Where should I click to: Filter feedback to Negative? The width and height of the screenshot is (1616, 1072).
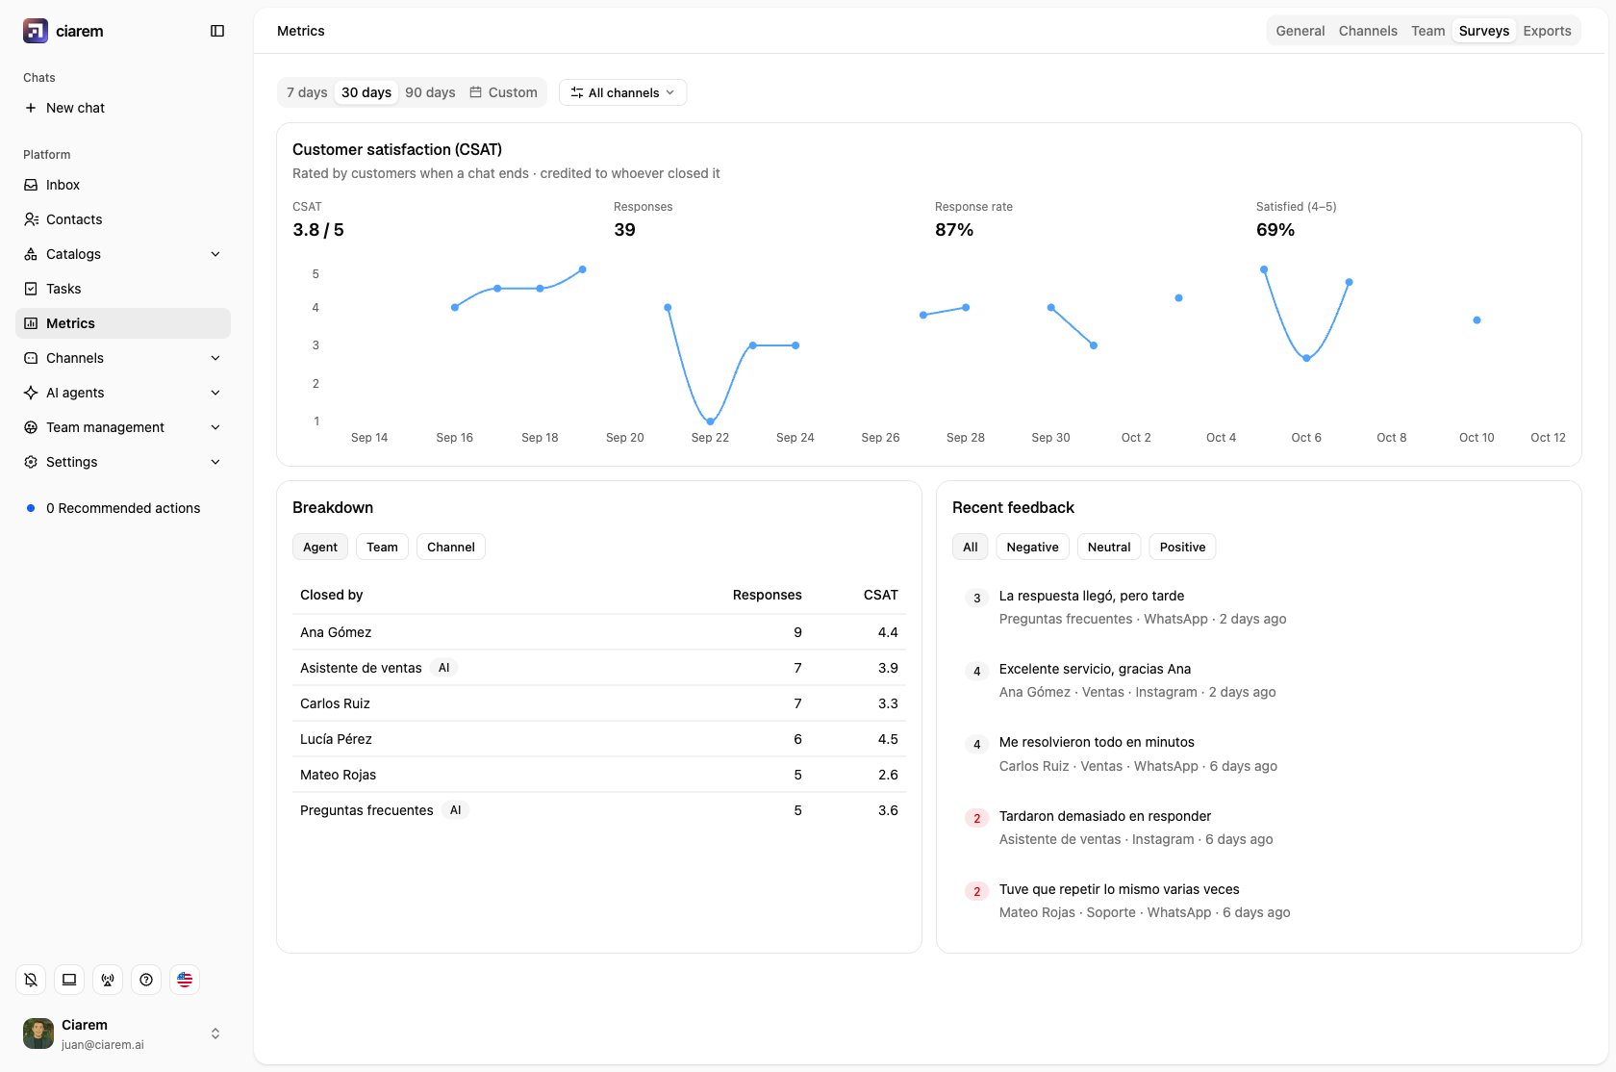[1032, 547]
